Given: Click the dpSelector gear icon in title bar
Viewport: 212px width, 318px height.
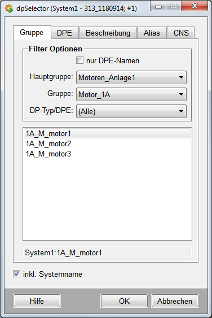Looking at the screenshot, I should click(x=9, y=8).
